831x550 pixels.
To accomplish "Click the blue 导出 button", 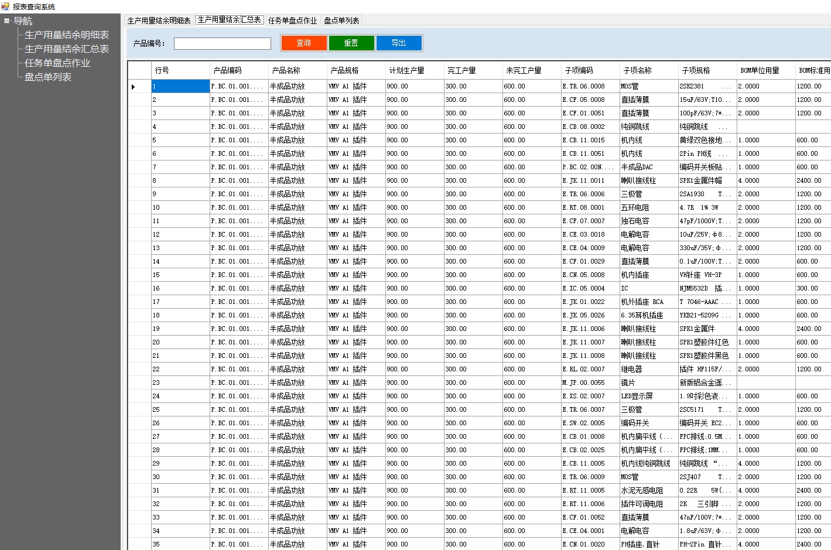I will click(398, 43).
